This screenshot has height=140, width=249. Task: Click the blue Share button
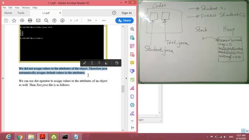click(124, 21)
